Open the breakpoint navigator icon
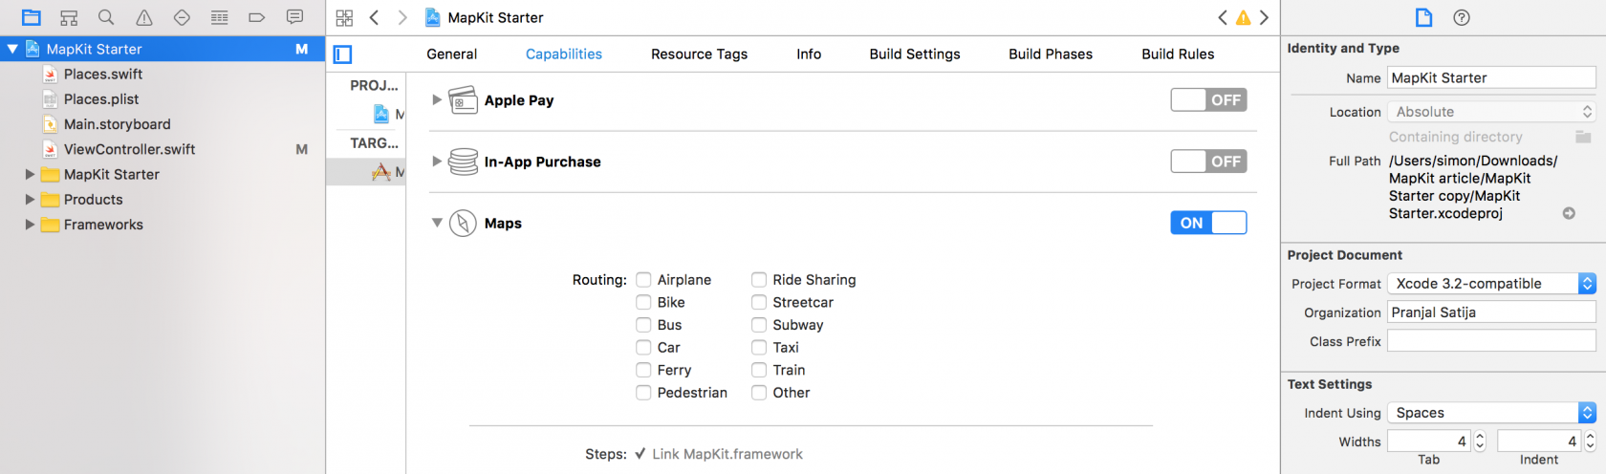 (256, 17)
